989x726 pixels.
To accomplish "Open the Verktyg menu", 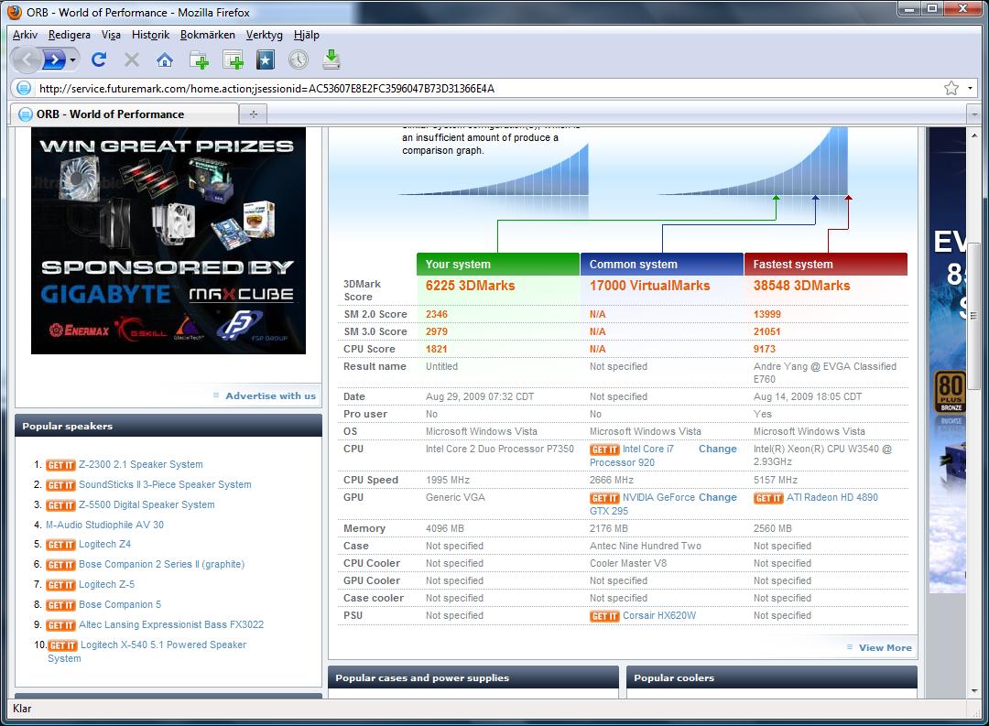I will click(x=265, y=35).
